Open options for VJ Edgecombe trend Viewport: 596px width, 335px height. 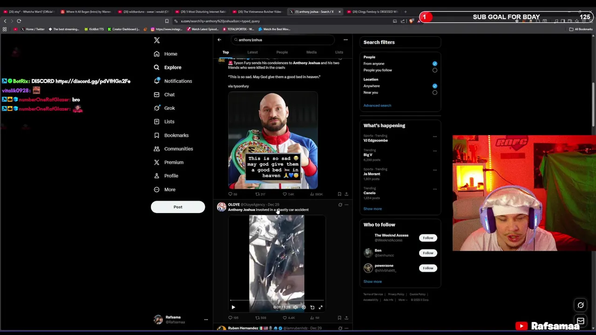pyautogui.click(x=435, y=137)
